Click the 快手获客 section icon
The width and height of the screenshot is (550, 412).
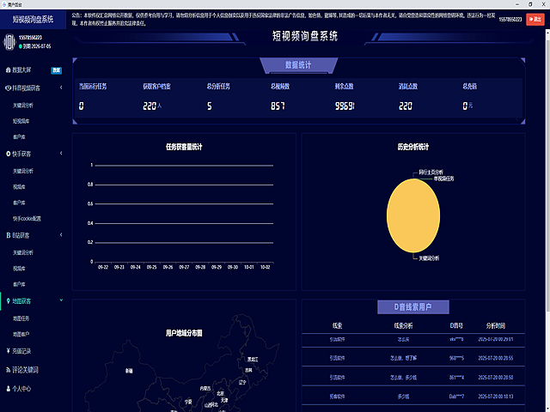[x=8, y=154]
